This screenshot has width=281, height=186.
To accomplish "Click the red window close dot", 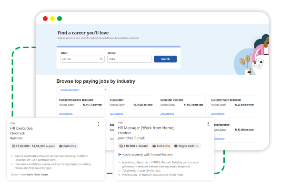I will (45, 19).
